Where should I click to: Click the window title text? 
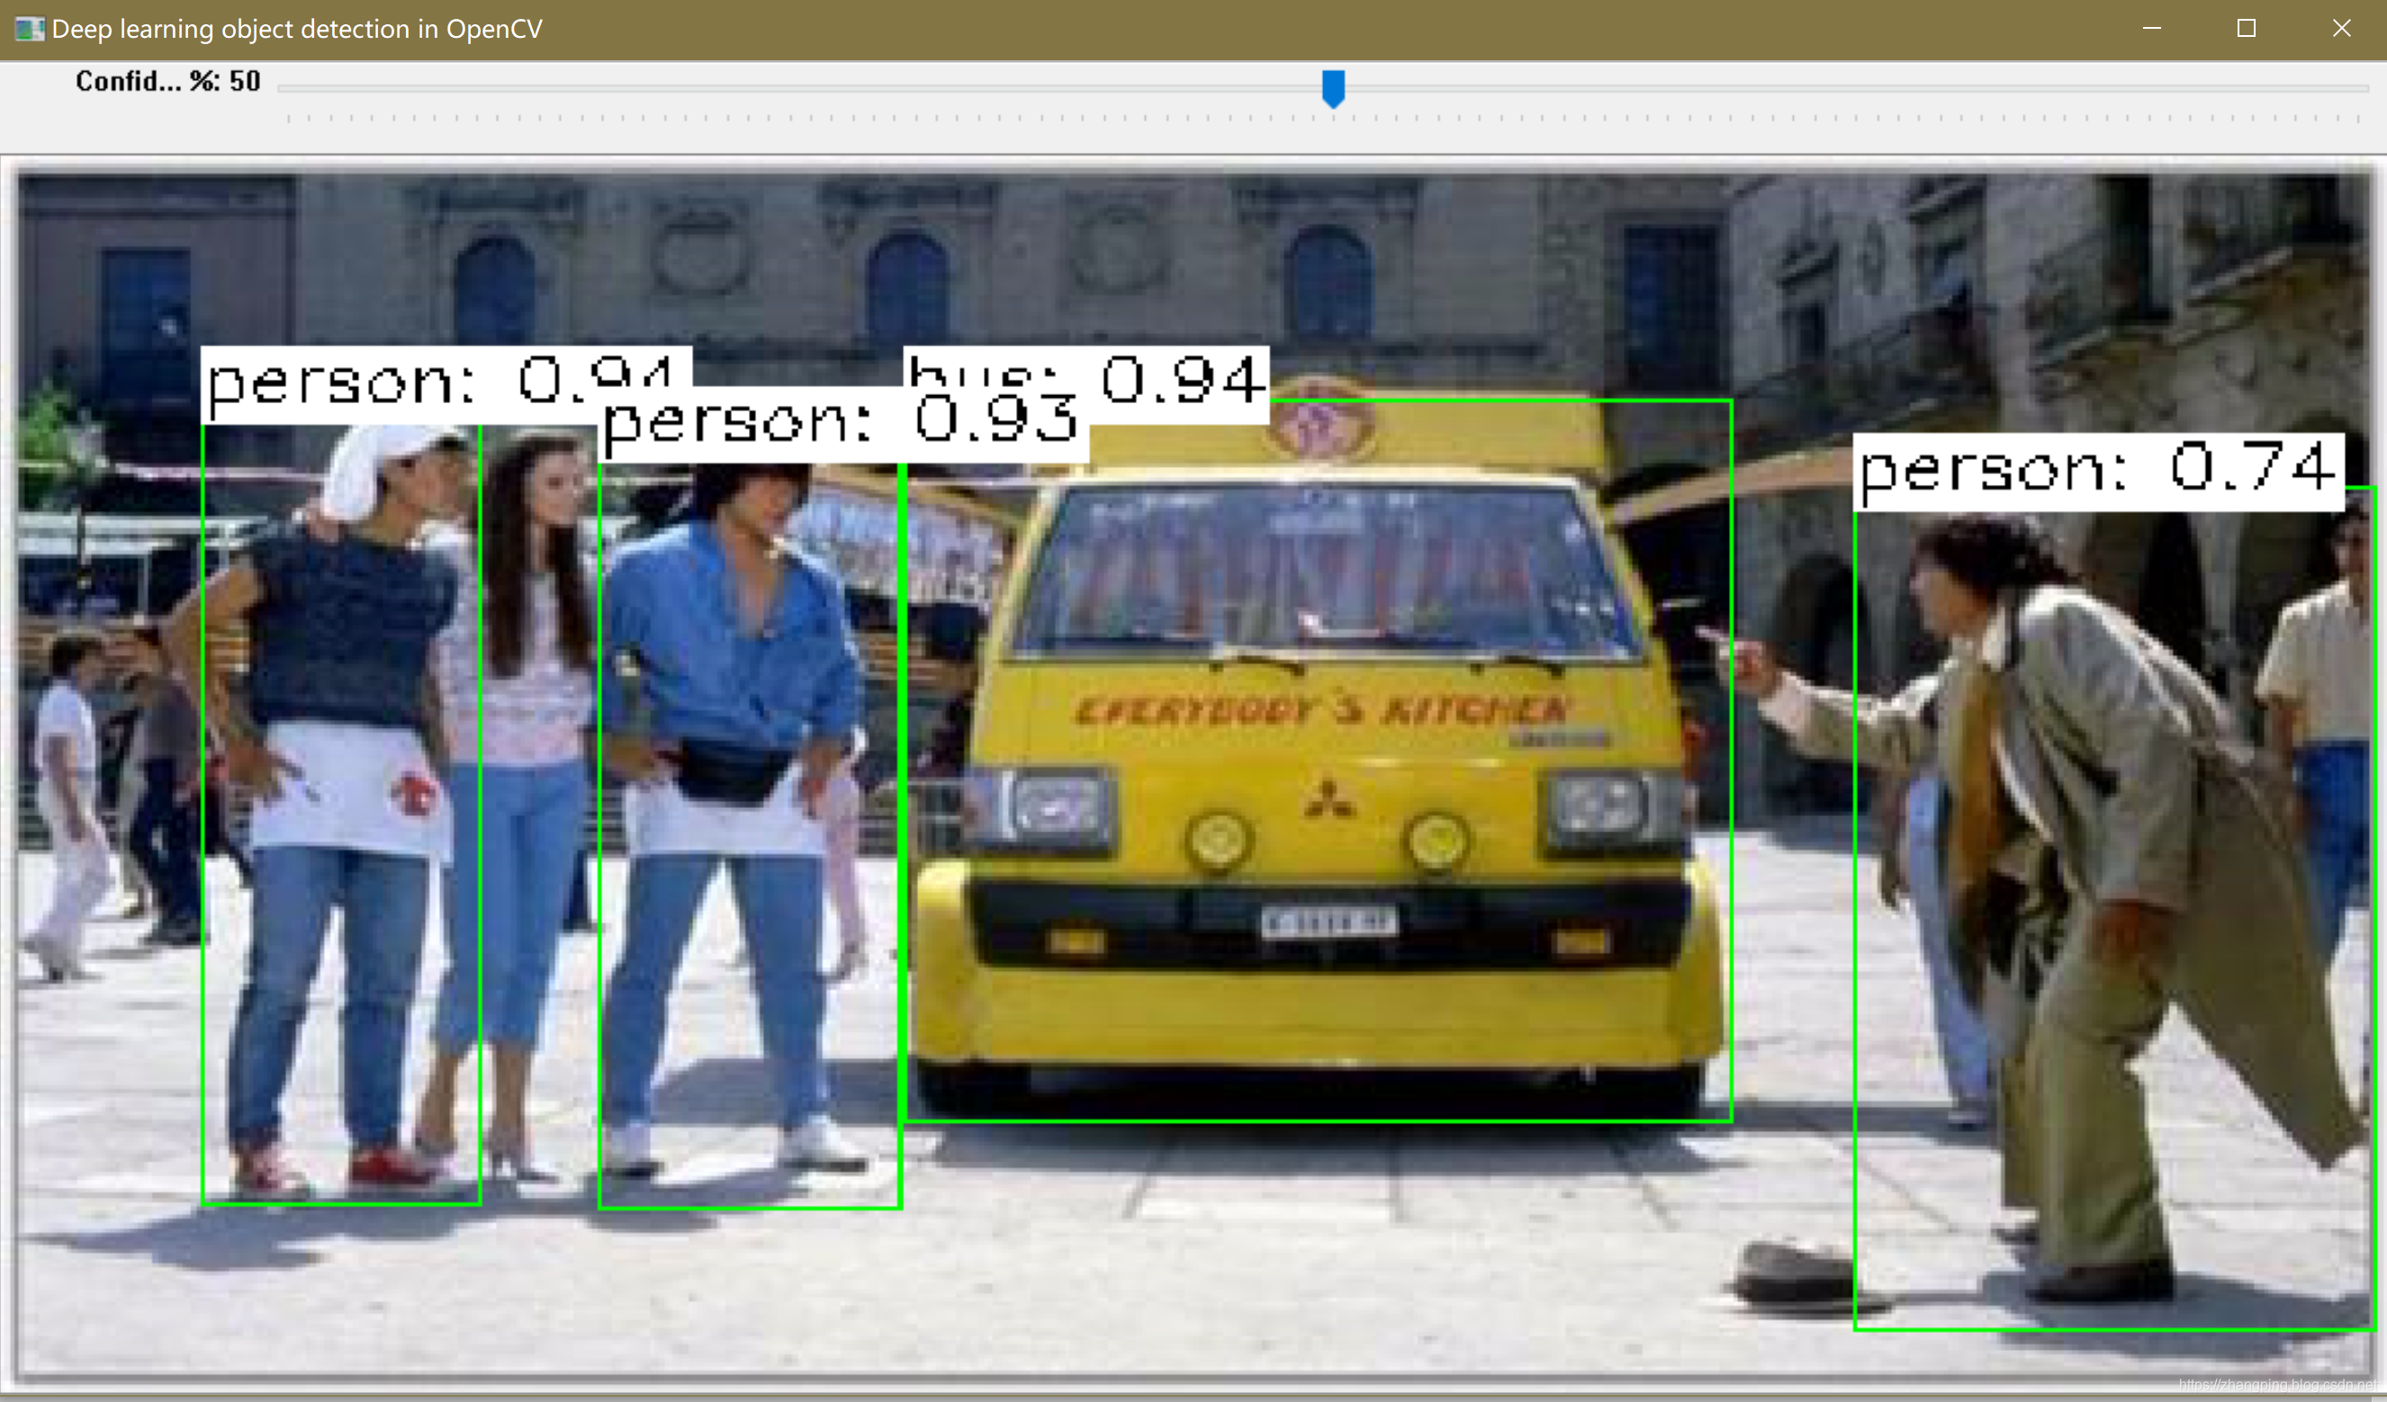[x=296, y=29]
